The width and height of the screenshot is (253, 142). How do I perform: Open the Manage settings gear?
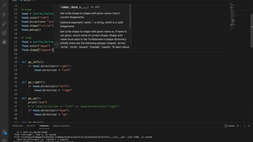click(4, 140)
